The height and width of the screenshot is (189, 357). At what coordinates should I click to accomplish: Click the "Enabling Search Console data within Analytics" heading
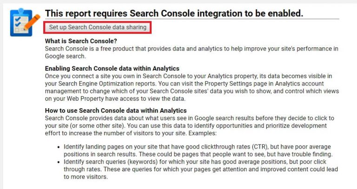(112, 68)
